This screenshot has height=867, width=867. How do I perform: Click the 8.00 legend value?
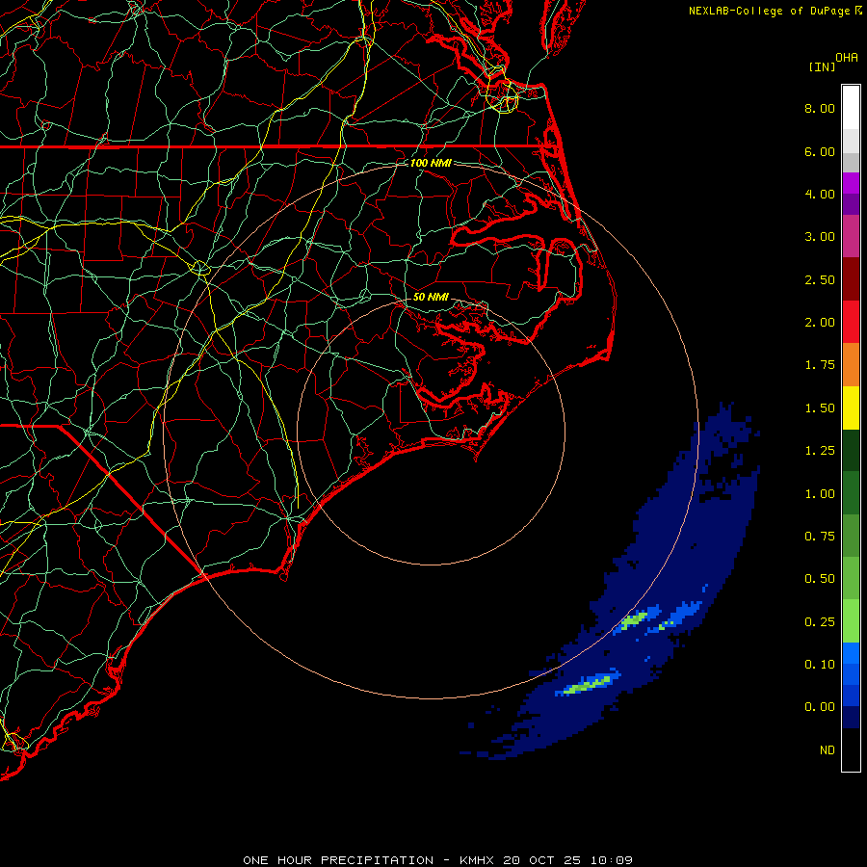820,108
